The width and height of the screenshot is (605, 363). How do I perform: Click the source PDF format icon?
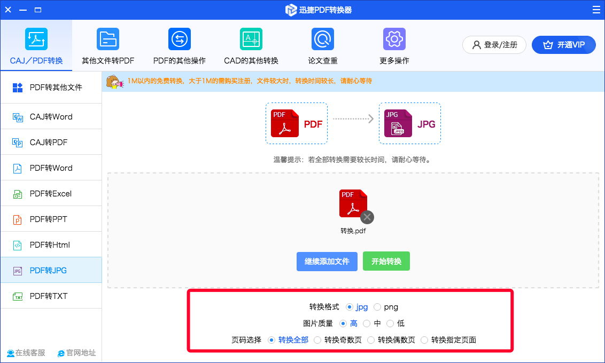(285, 123)
